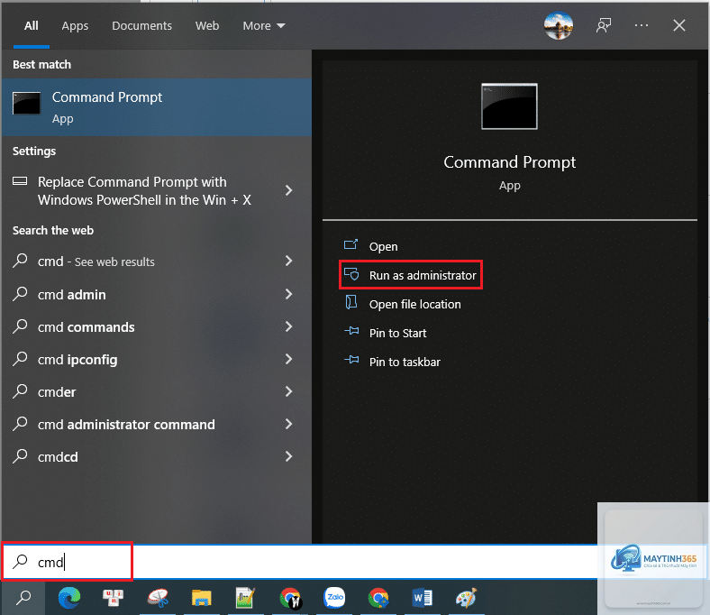The width and height of the screenshot is (710, 615).
Task: Expand arrow for Replace Command Prompt setting
Action: [288, 190]
